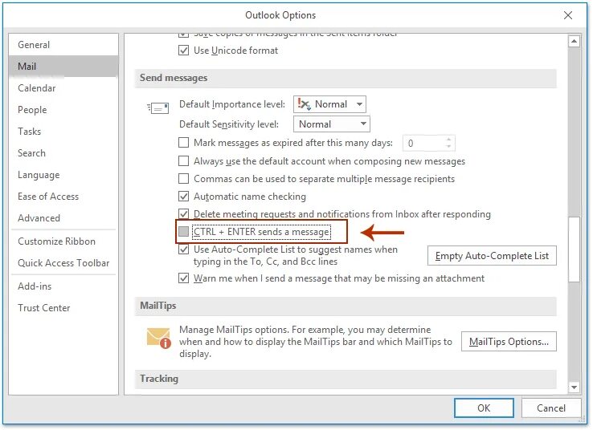
Task: Open Advanced options category
Action: [x=63, y=218]
